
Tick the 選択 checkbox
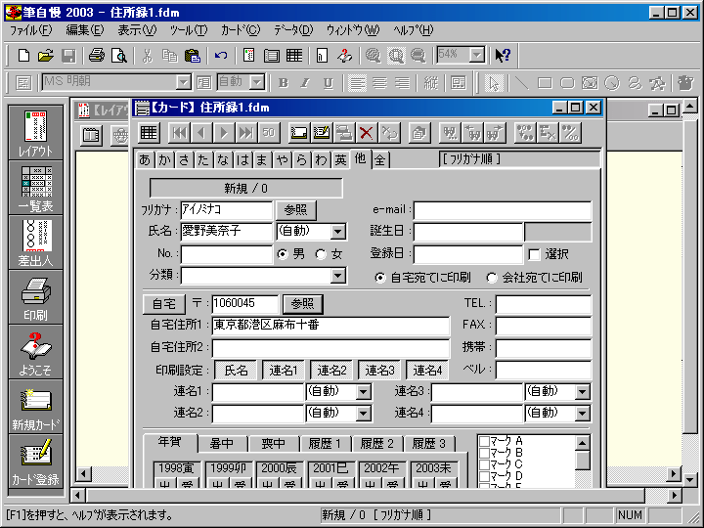pyautogui.click(x=534, y=254)
